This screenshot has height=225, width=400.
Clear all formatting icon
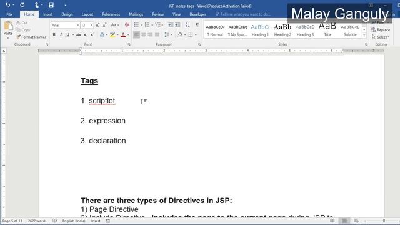pos(127,25)
